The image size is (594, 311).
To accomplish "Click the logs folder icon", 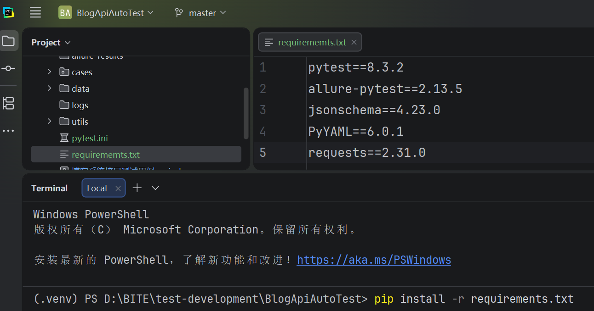I will (x=64, y=105).
